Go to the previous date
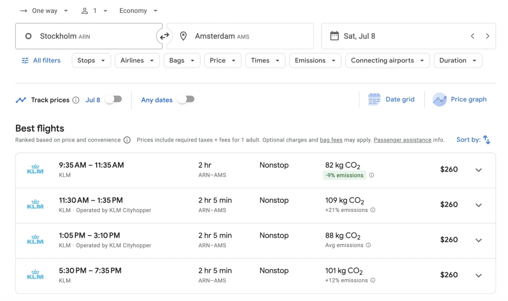The width and height of the screenshot is (508, 301). click(x=472, y=36)
